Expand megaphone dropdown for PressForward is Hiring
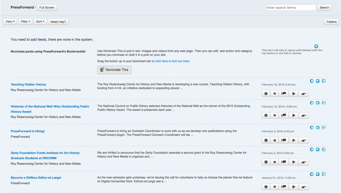The width and height of the screenshot is (341, 193). [303, 140]
